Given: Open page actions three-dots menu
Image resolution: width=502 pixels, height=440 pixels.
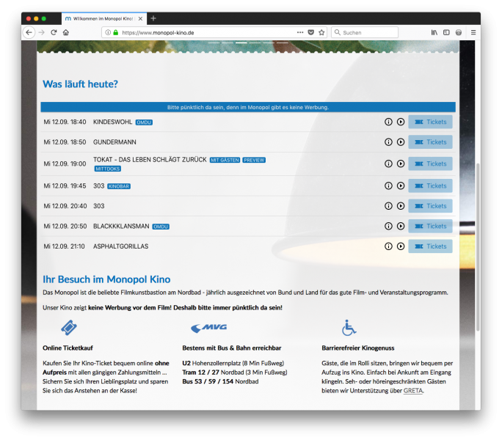Looking at the screenshot, I should click(300, 32).
